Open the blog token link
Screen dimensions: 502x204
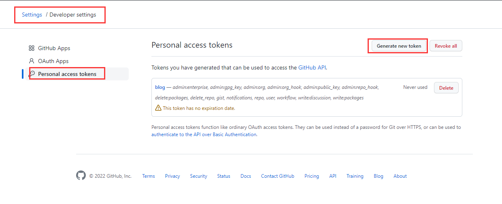[160, 87]
